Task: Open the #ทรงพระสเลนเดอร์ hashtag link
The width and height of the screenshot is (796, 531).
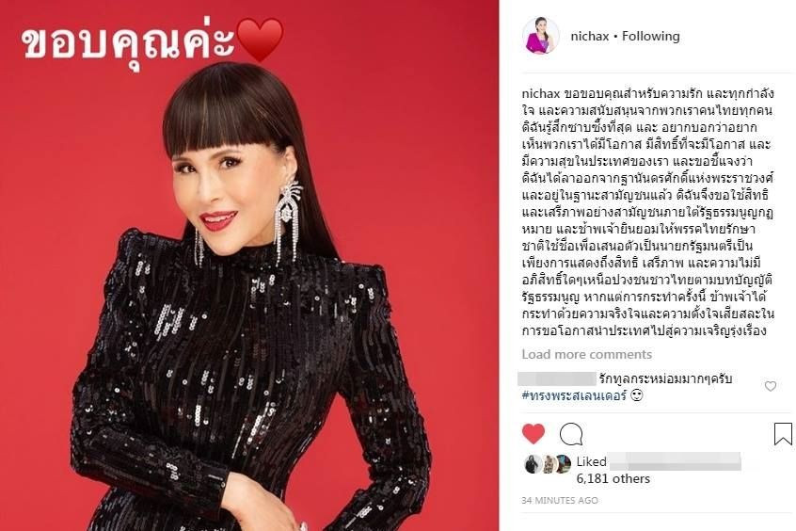Action: 574,395
